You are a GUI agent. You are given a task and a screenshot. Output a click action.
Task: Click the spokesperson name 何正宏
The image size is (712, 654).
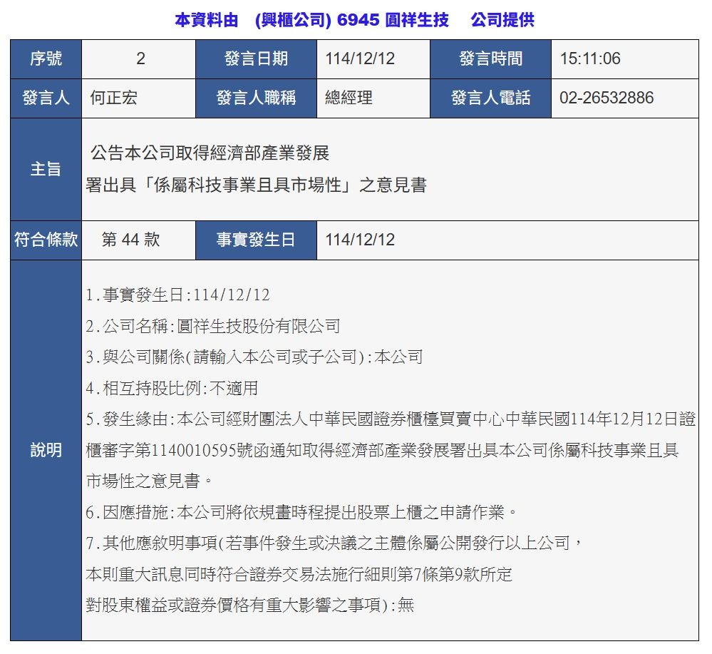tap(113, 98)
